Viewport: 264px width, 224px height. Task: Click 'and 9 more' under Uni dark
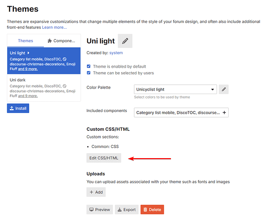28,96
